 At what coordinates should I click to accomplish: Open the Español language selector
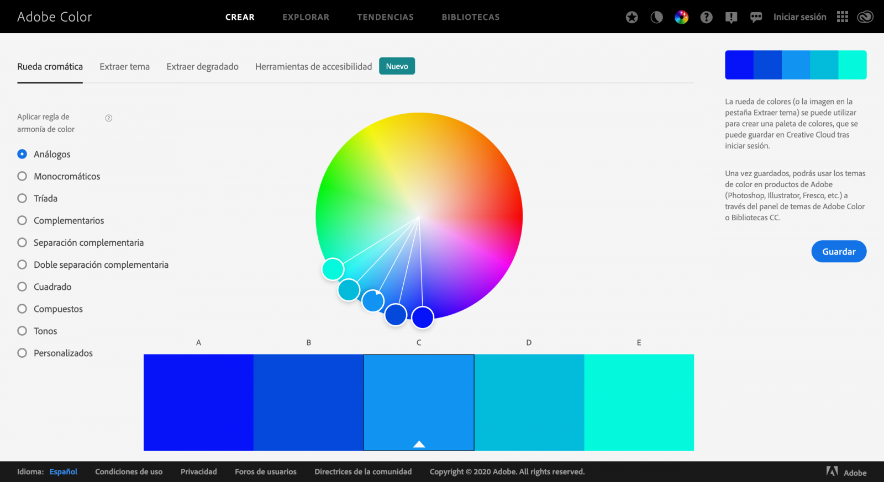(x=64, y=472)
